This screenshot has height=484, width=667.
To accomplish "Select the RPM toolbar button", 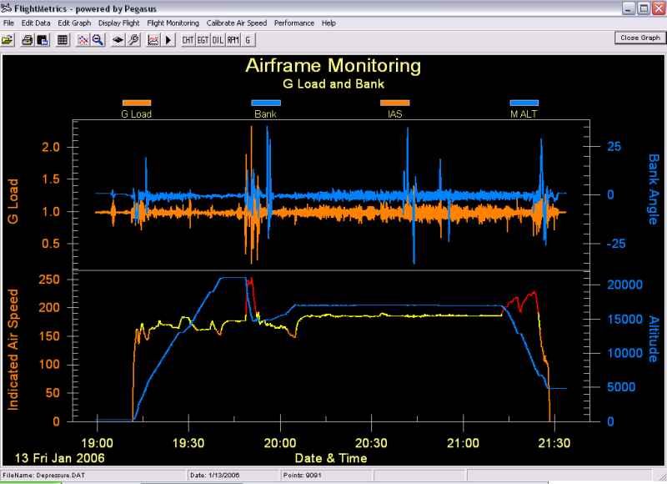I will click(x=233, y=39).
